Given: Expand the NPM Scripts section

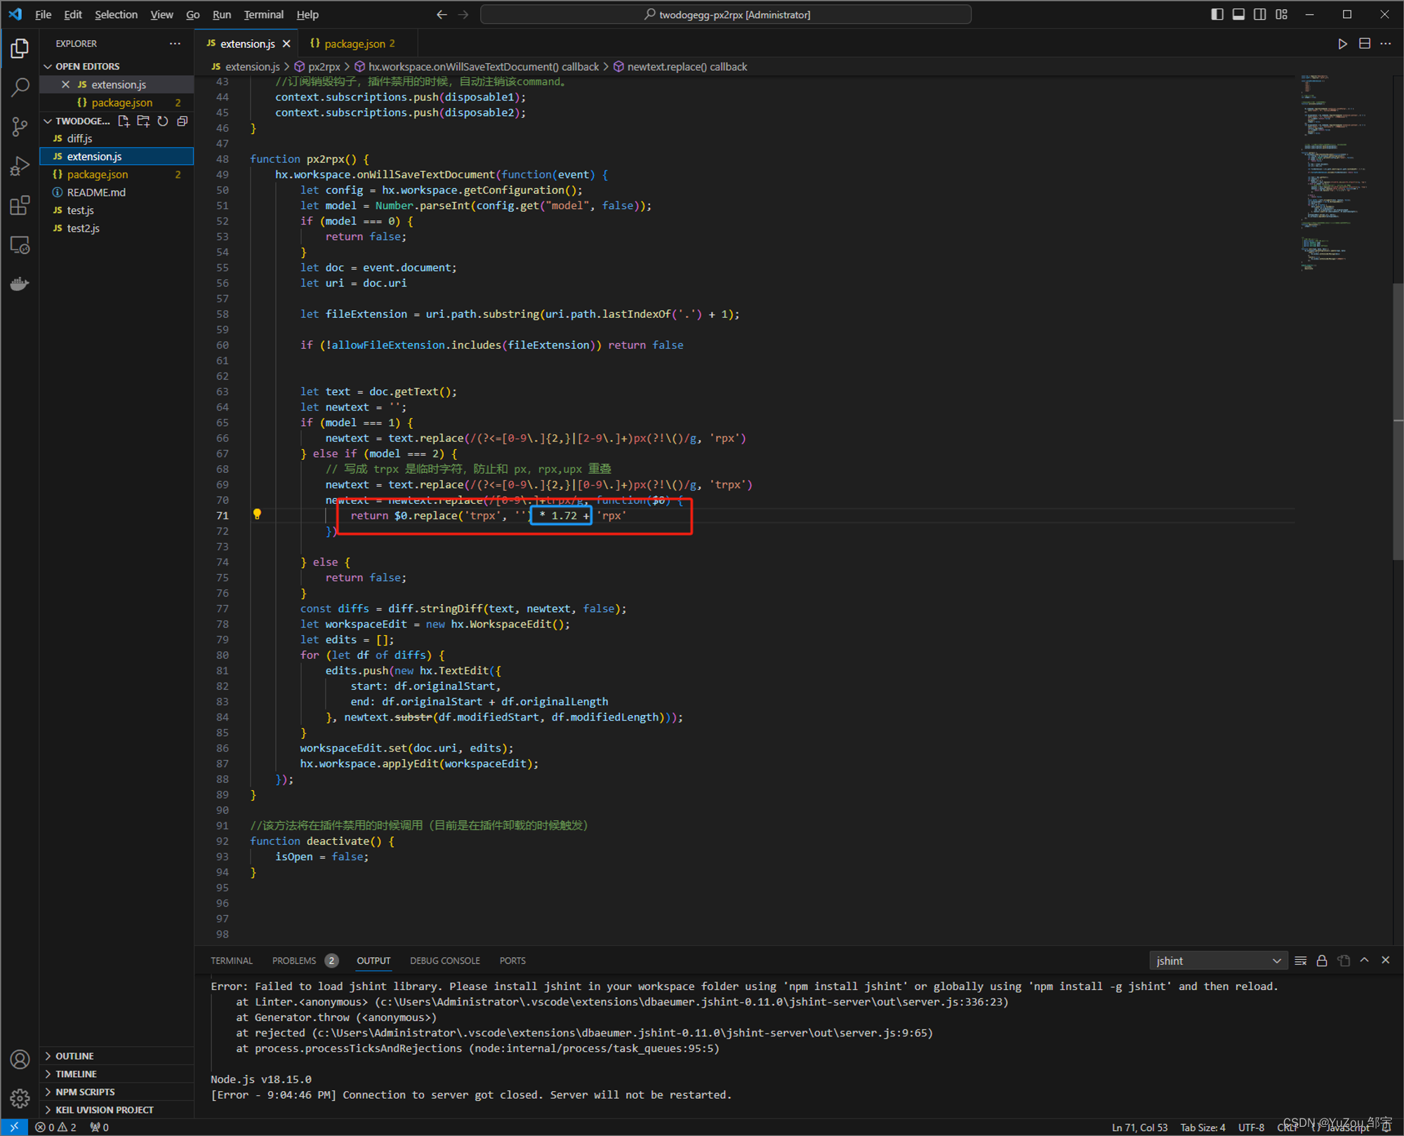Looking at the screenshot, I should point(117,1092).
